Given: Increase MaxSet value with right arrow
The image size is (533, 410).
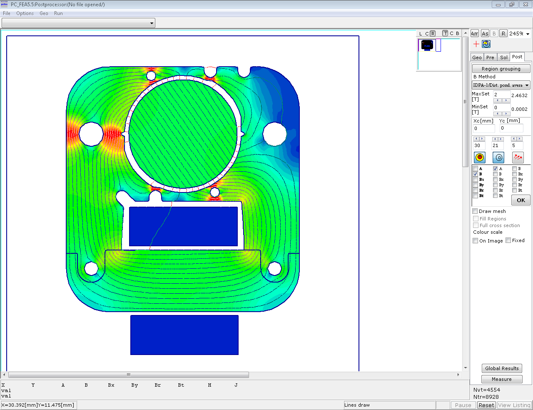Looking at the screenshot, I should pyautogui.click(x=506, y=100).
